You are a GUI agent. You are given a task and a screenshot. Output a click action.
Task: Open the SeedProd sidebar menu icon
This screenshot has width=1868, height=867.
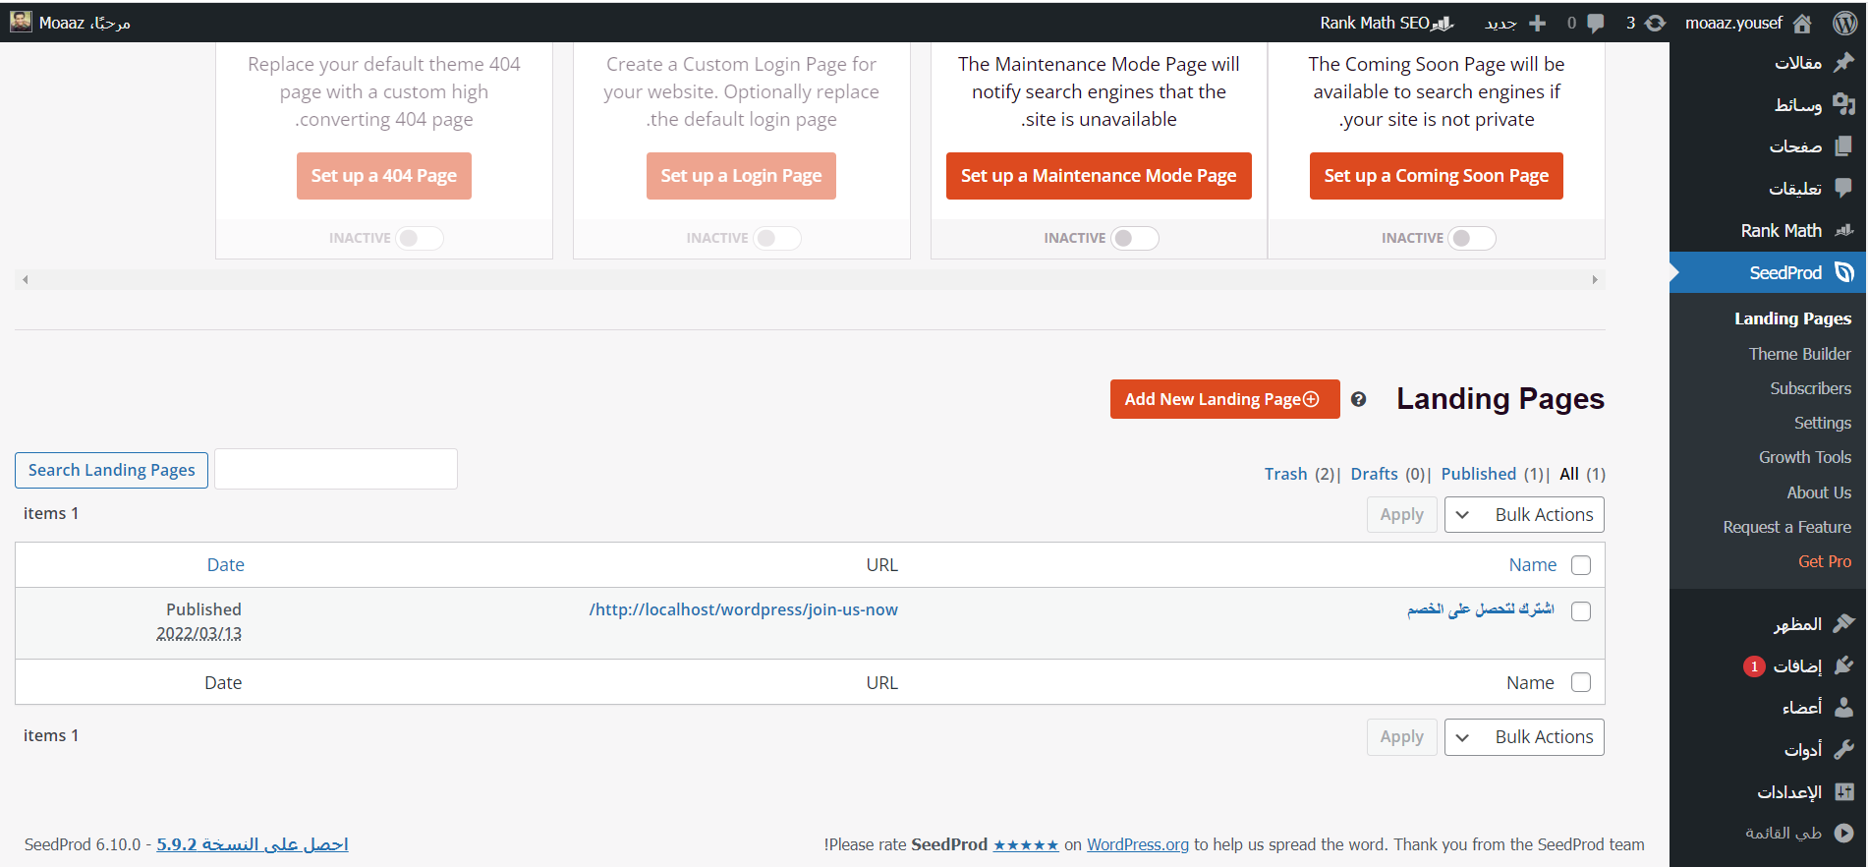[x=1844, y=272]
